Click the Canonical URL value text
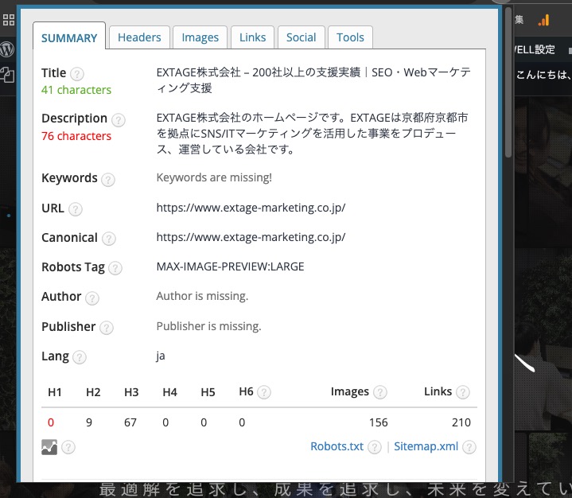Viewport: 572px width, 498px height. (251, 238)
